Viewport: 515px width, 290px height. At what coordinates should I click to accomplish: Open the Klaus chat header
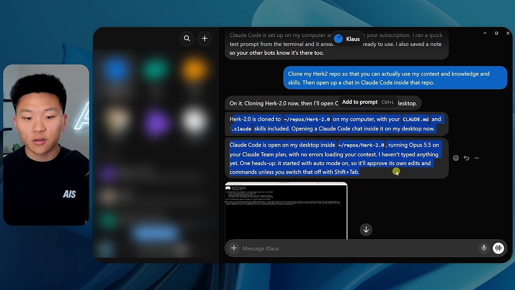pyautogui.click(x=347, y=39)
